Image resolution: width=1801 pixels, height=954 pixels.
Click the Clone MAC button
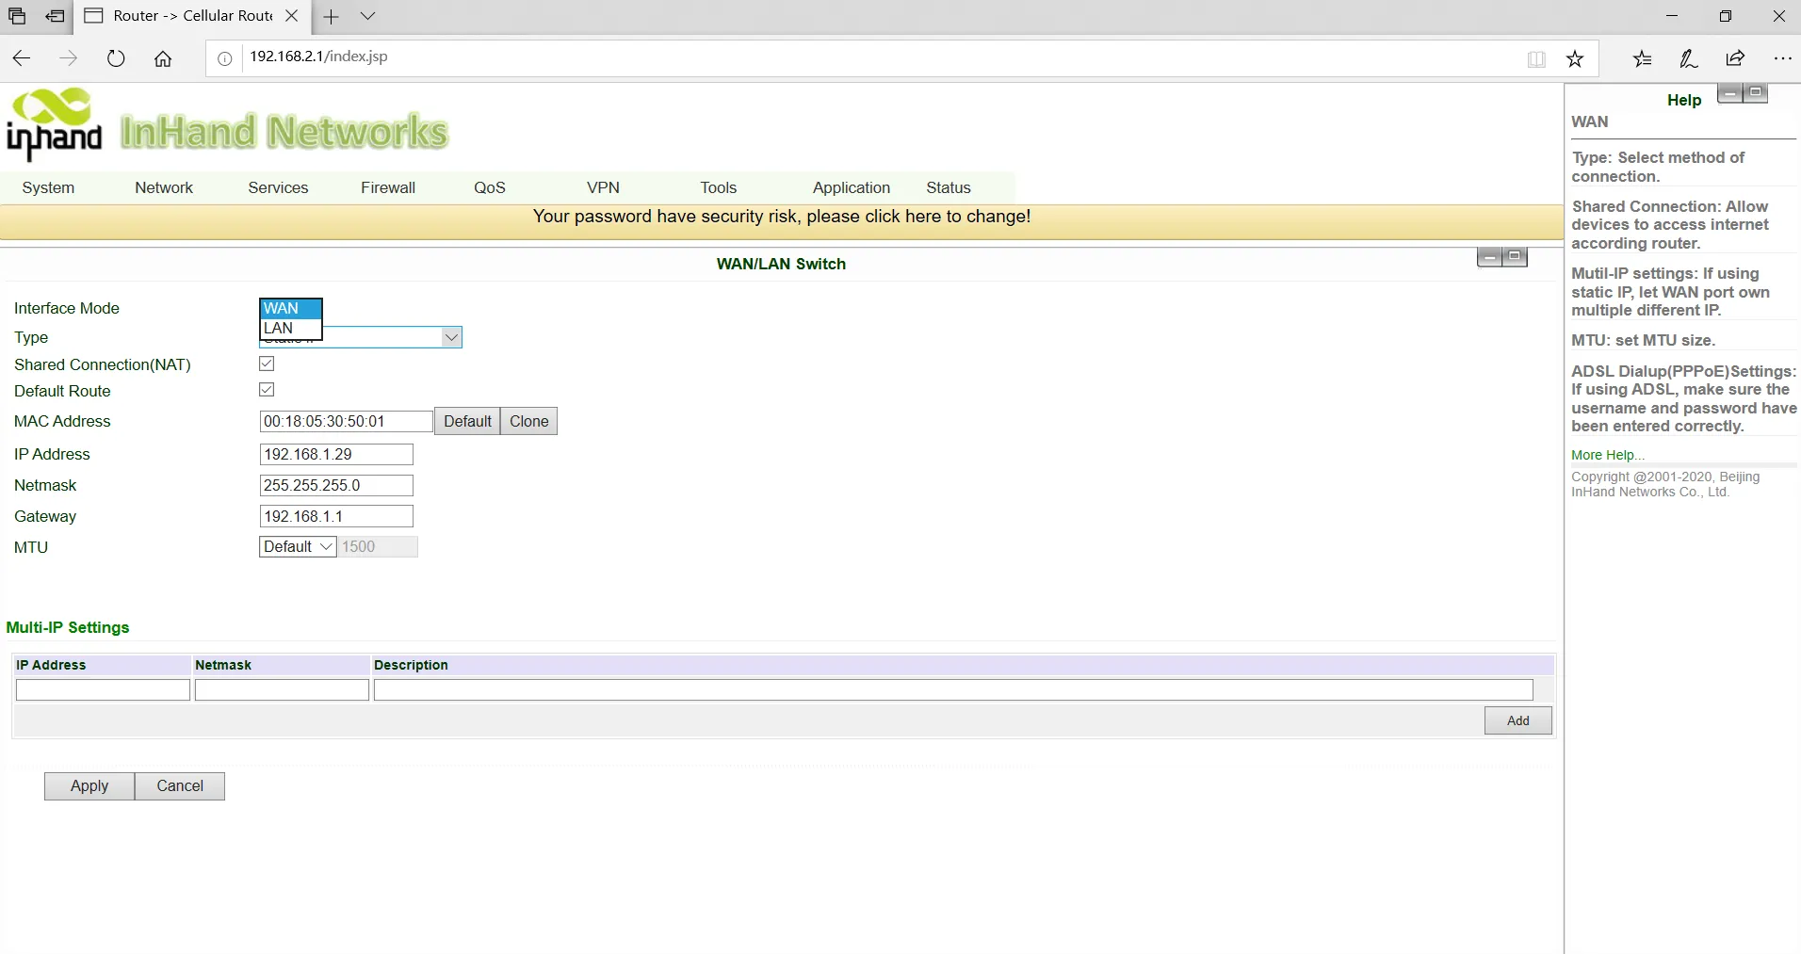(x=529, y=421)
